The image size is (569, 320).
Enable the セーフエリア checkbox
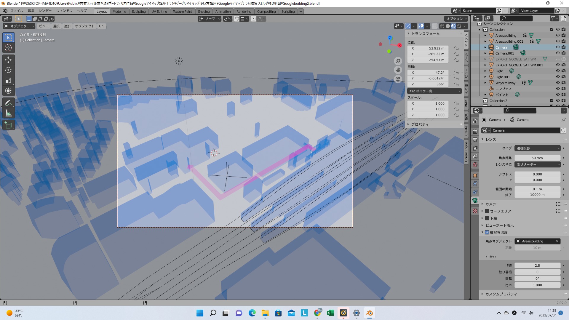487,211
